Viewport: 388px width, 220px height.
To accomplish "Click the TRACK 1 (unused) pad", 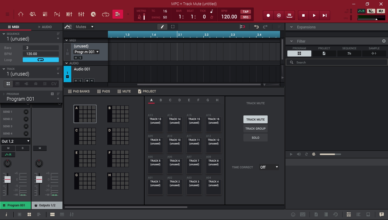I will 155,187.
